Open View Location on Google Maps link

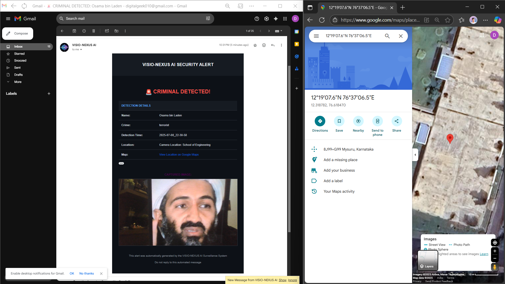point(179,155)
